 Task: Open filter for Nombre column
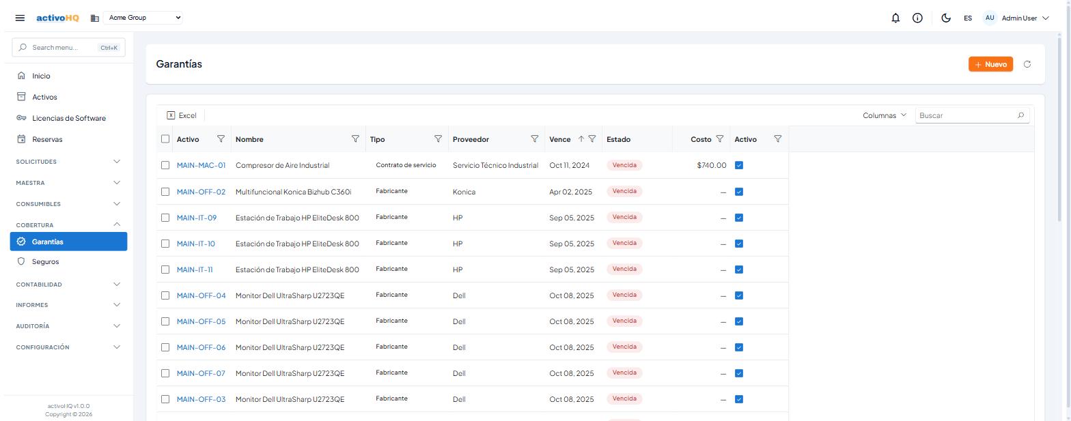coord(355,139)
